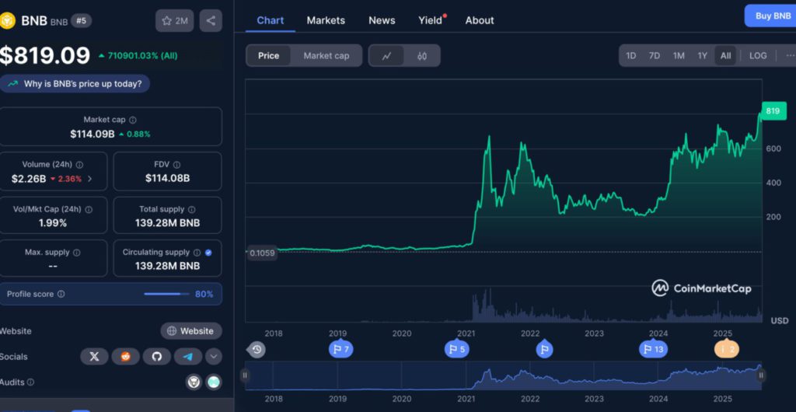This screenshot has height=412, width=796.
Task: Click the Buy BNB button
Action: [771, 16]
